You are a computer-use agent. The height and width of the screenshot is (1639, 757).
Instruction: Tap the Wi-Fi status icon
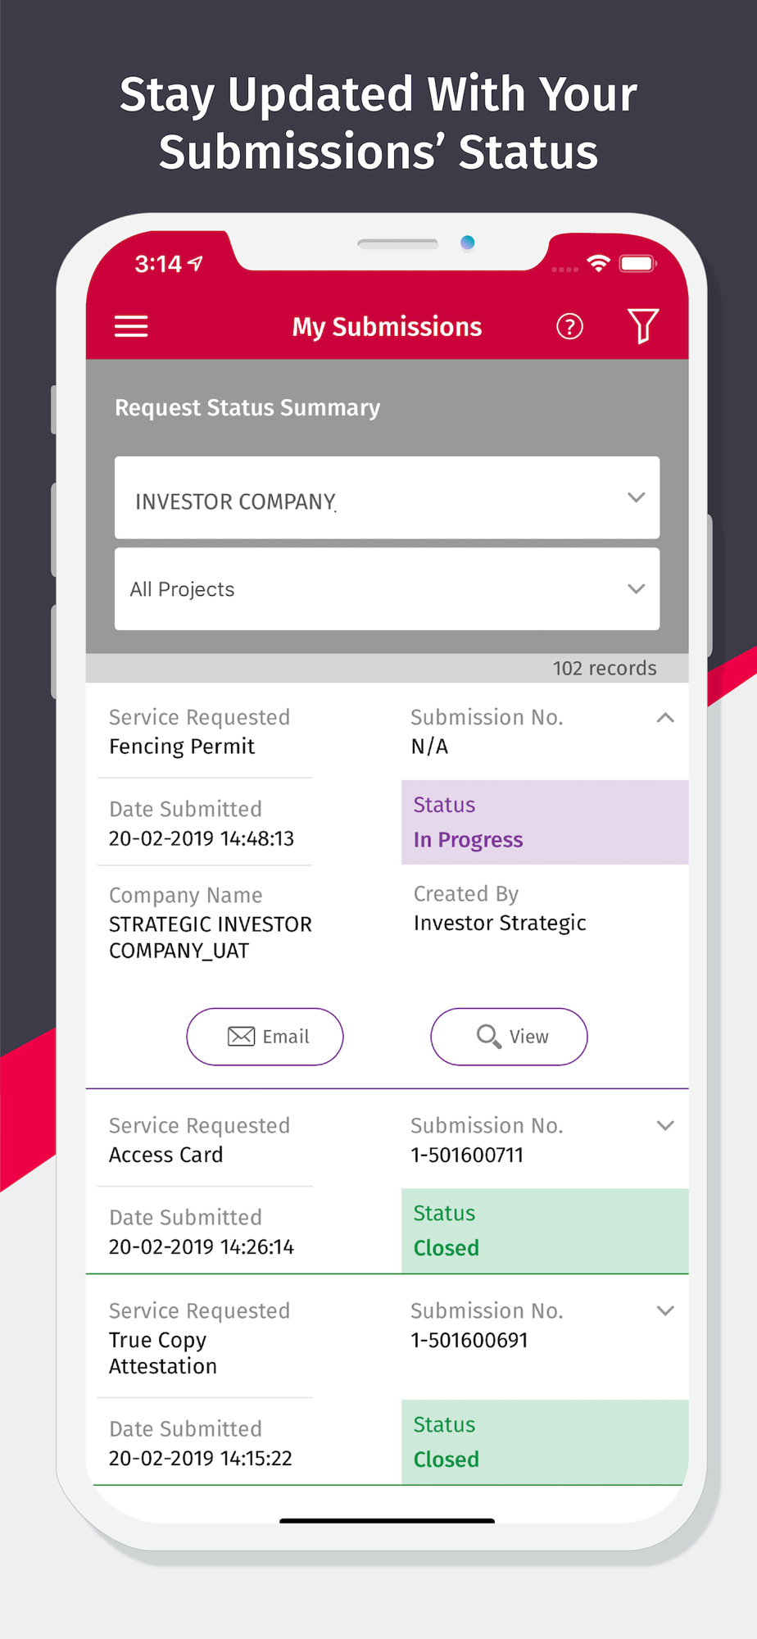pyautogui.click(x=599, y=263)
